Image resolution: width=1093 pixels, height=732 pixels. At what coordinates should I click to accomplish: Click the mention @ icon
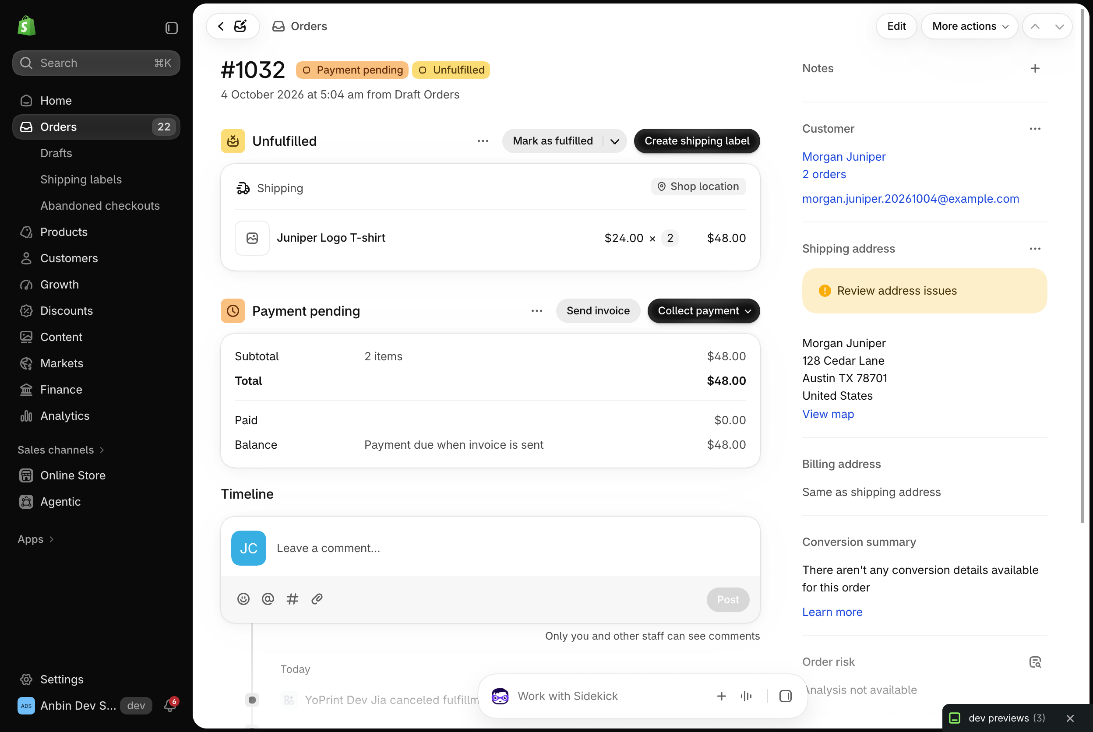(x=268, y=599)
